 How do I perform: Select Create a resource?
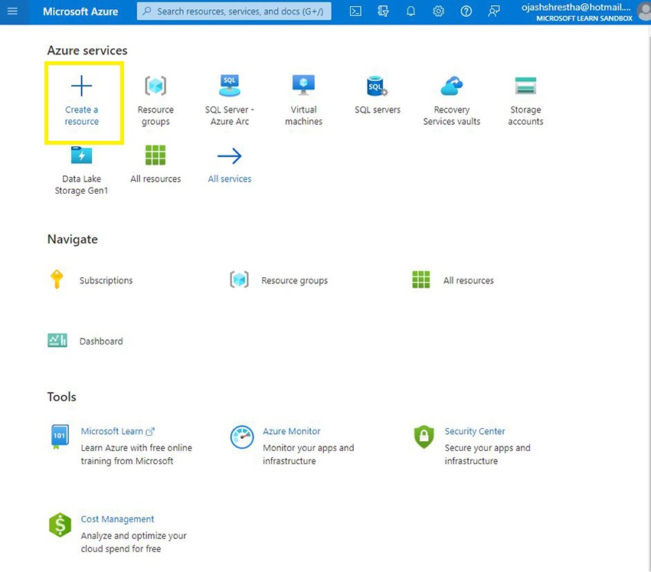(82, 100)
